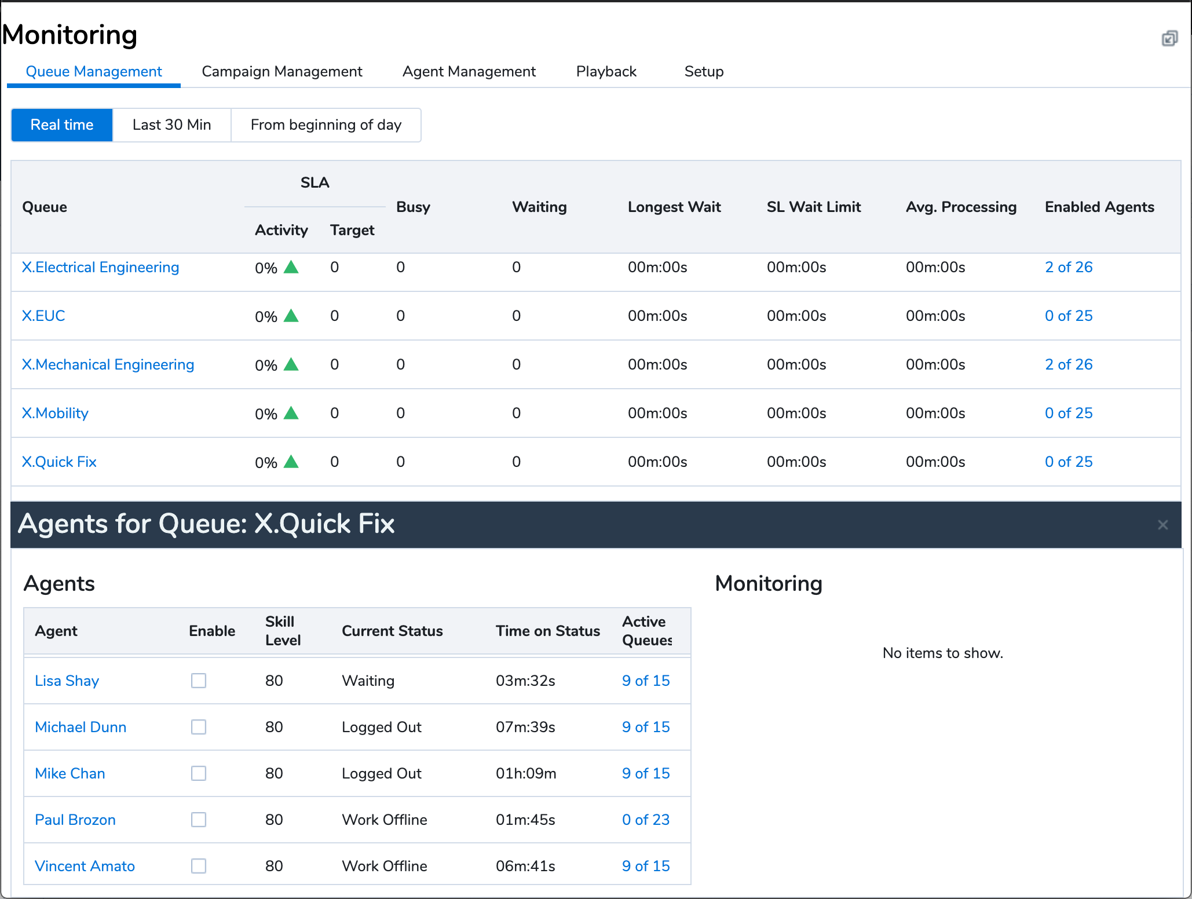
Task: Click the Longest Wait column header
Action: (674, 207)
